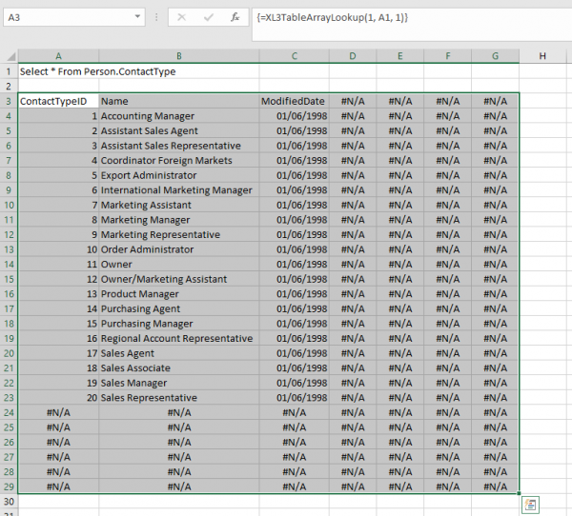Select the Sales Representative cell
The width and height of the screenshot is (572, 516).
[177, 398]
